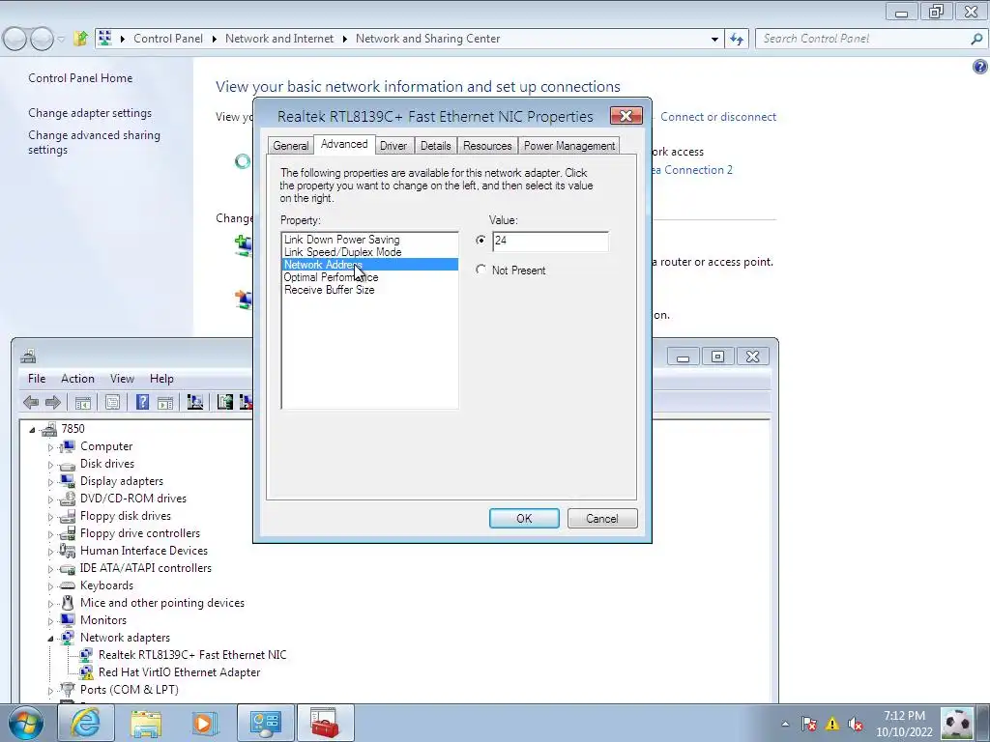Click the blue Help icon in Device Manager toolbar

tap(143, 402)
